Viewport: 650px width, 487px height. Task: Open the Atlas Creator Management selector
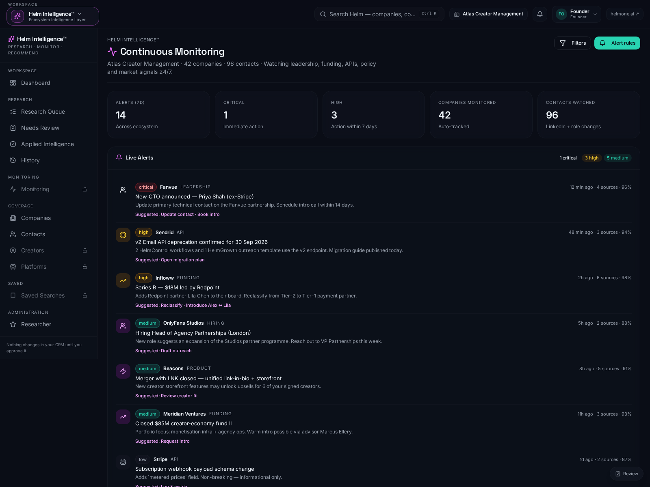pyautogui.click(x=488, y=14)
